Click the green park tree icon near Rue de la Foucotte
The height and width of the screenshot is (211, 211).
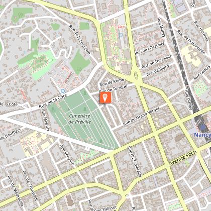[79, 69]
